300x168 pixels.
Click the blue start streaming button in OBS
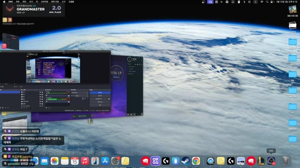(x=100, y=93)
